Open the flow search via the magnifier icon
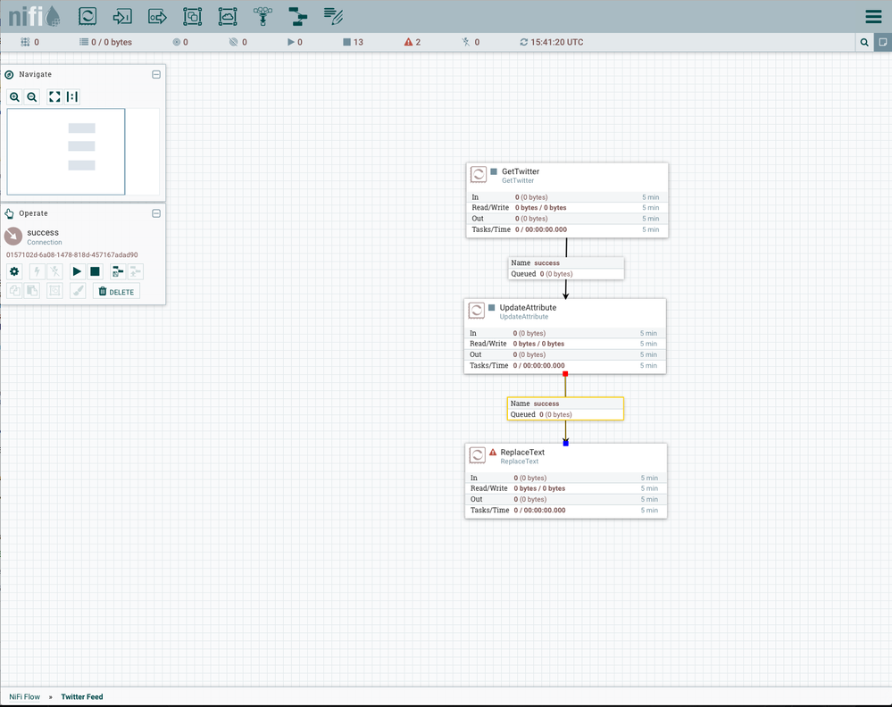892x707 pixels. [x=863, y=42]
